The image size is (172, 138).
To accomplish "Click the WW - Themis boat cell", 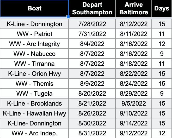I will pos(34,84).
